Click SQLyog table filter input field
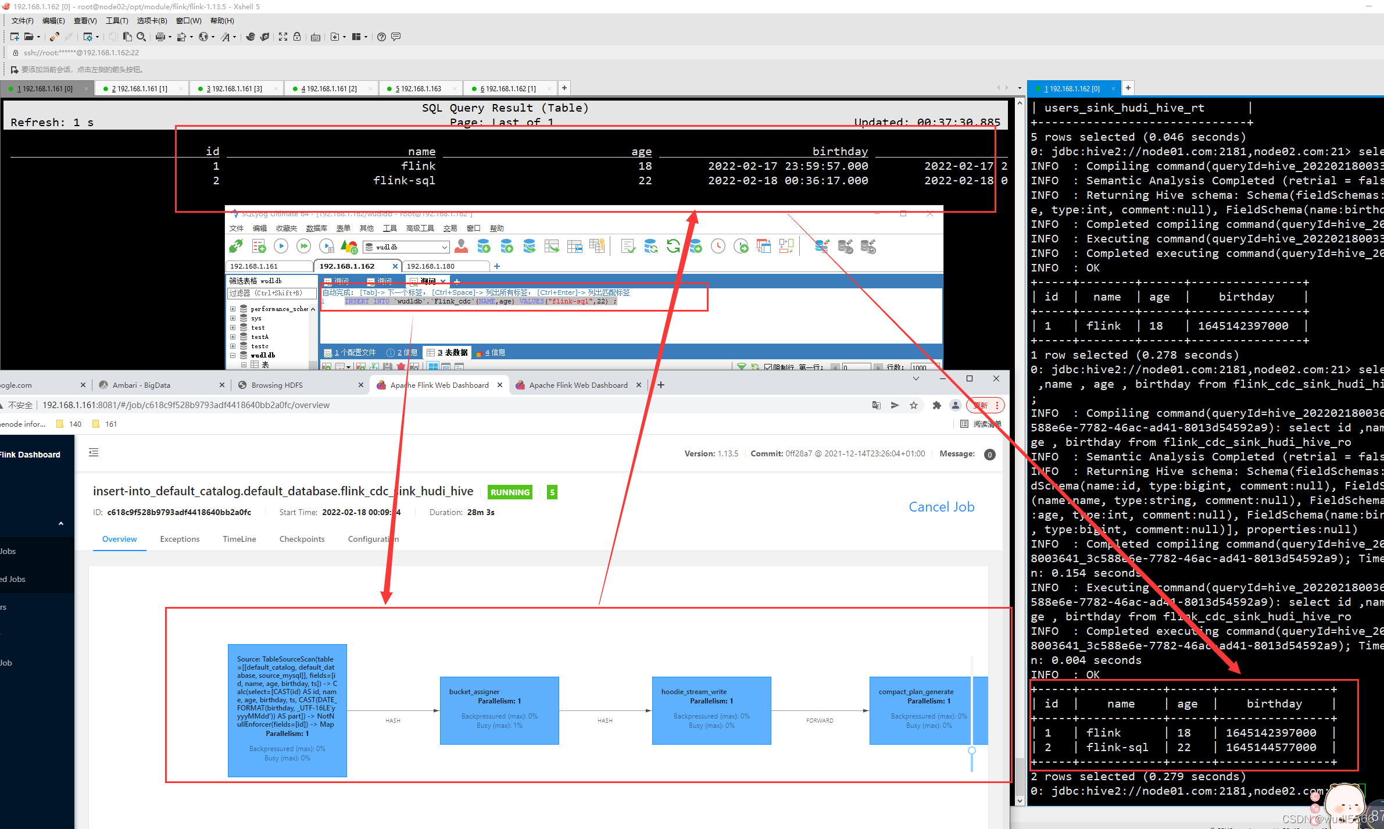Image resolution: width=1384 pixels, height=829 pixels. pos(271,294)
